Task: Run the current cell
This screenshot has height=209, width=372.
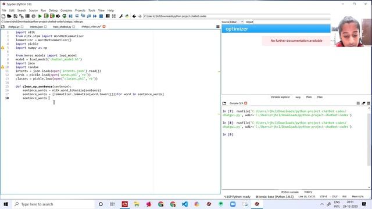Action: coord(46,16)
